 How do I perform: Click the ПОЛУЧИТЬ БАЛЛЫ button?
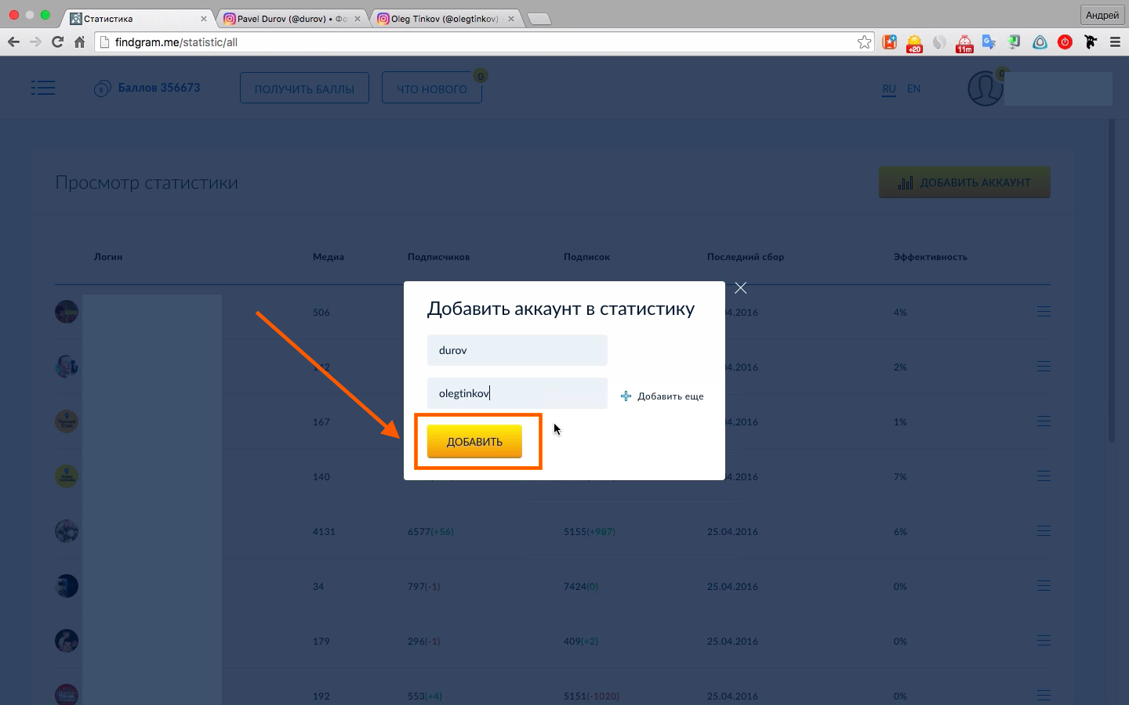(304, 89)
